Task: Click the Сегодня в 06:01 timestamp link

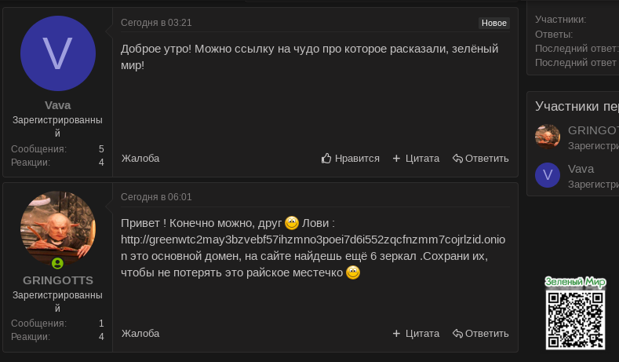Action: 156,197
